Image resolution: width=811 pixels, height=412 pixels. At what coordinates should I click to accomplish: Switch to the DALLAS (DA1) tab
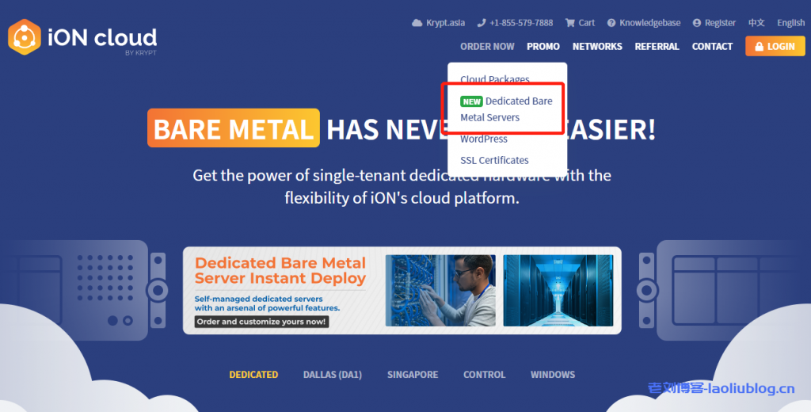(x=333, y=375)
